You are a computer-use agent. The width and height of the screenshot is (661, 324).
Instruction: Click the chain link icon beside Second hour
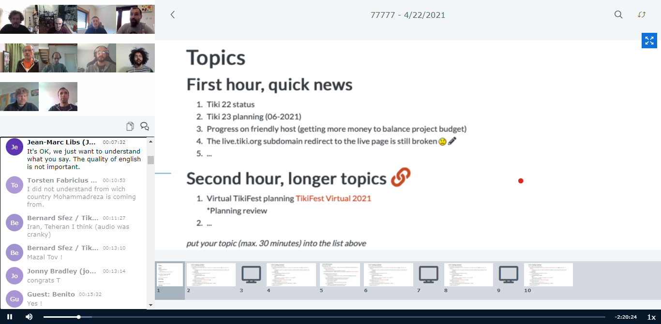coord(401,178)
